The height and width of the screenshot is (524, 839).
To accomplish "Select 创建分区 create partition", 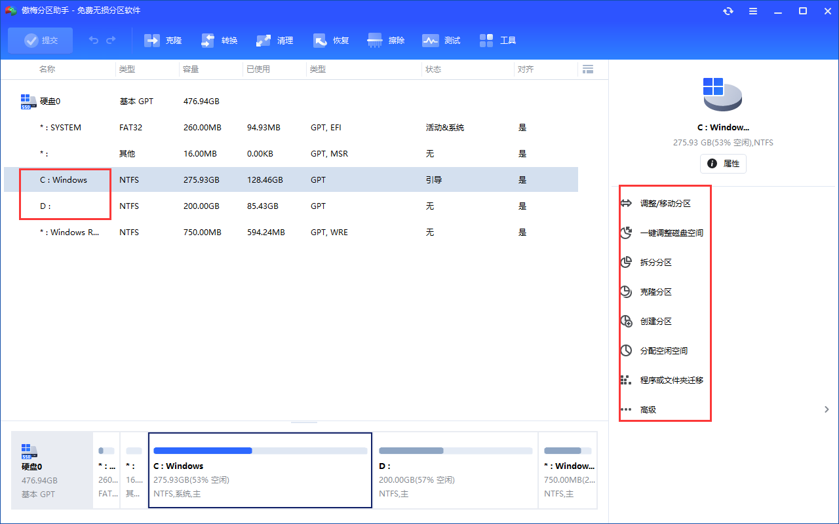I will [656, 322].
